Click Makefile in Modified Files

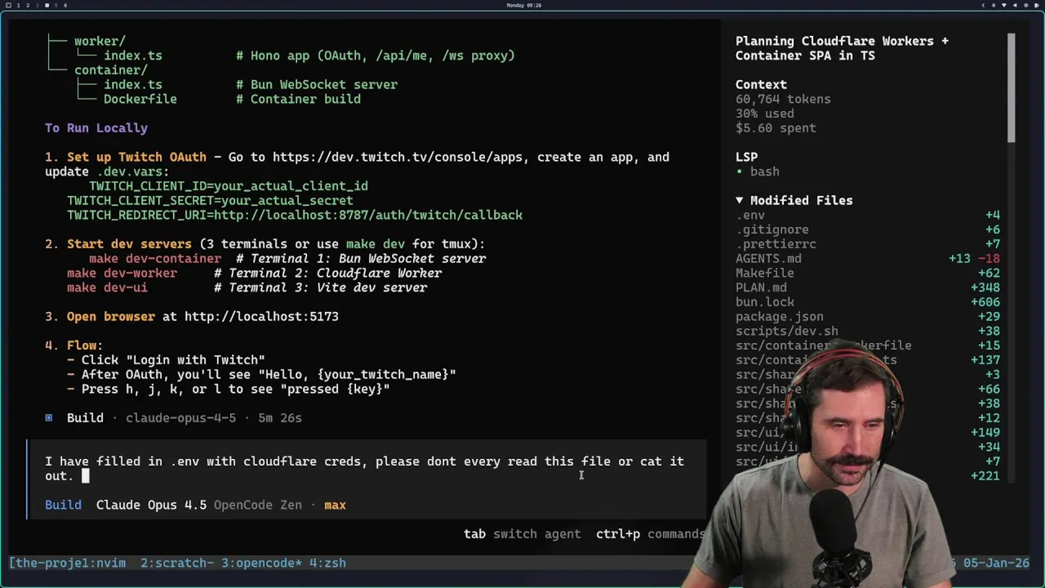[x=764, y=273]
